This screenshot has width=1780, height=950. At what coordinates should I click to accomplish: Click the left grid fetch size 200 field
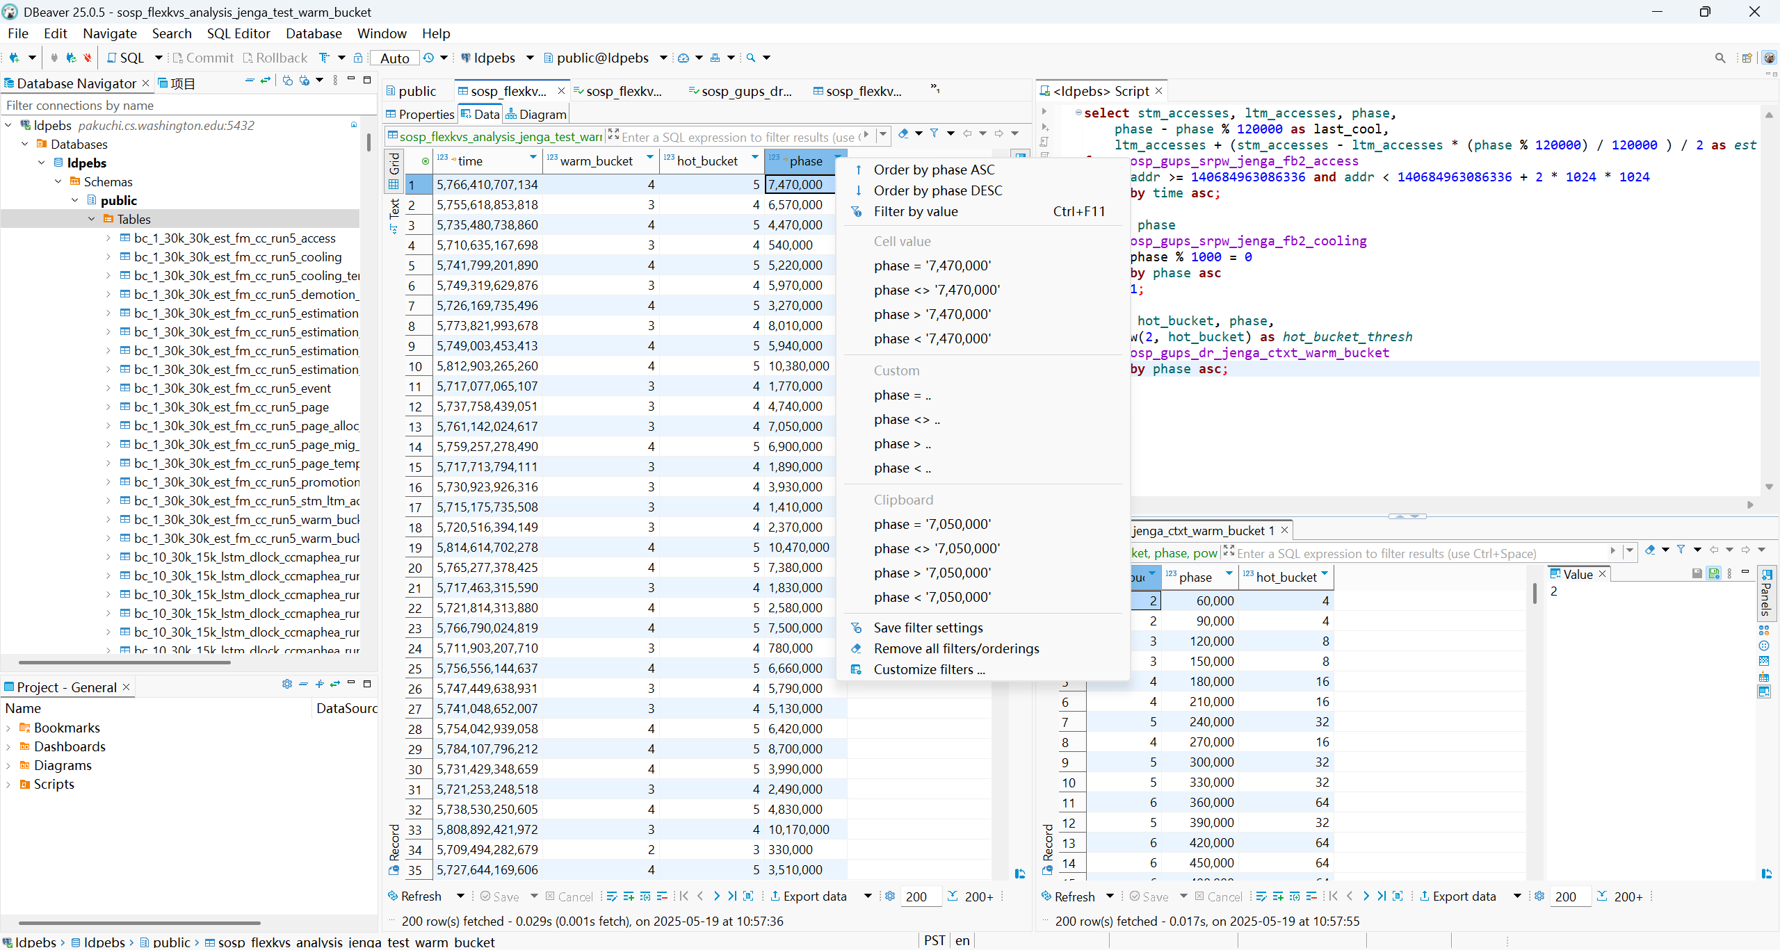(x=920, y=896)
